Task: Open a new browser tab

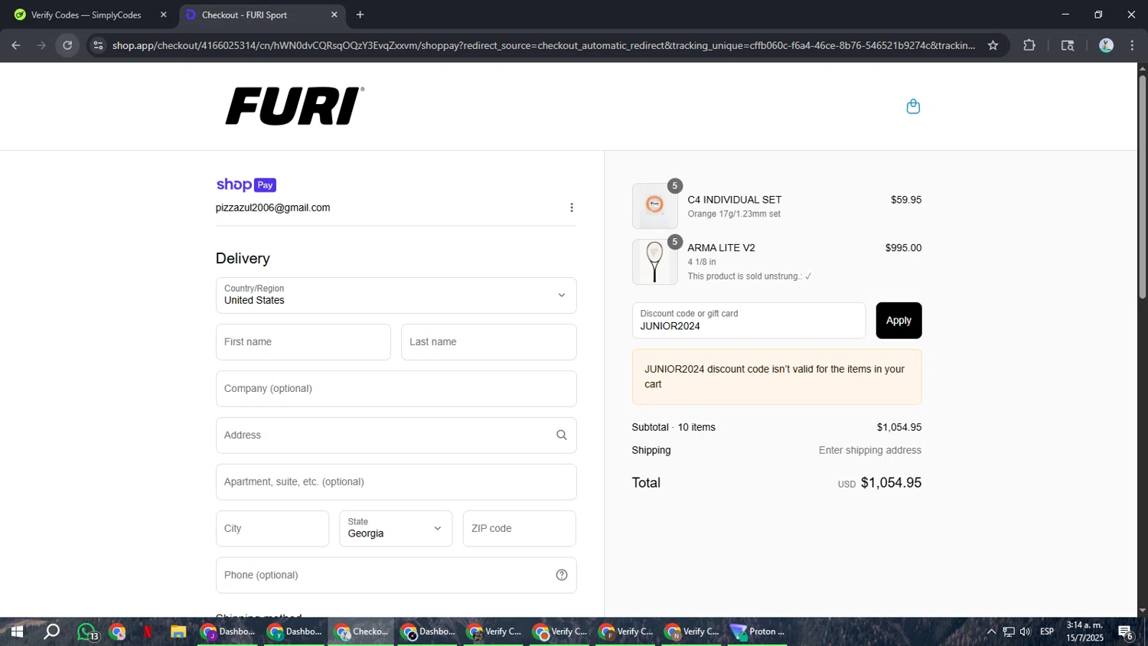Action: point(360,15)
